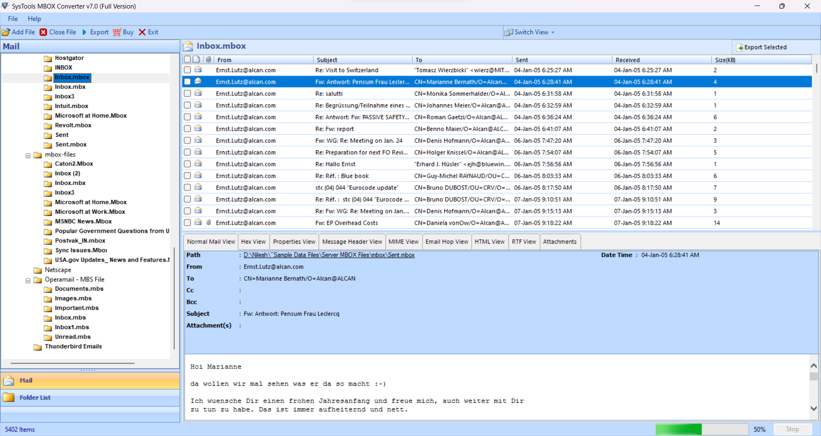This screenshot has width=821, height=436.
Task: Open the Sent.mbox file path link
Action: click(x=329, y=255)
